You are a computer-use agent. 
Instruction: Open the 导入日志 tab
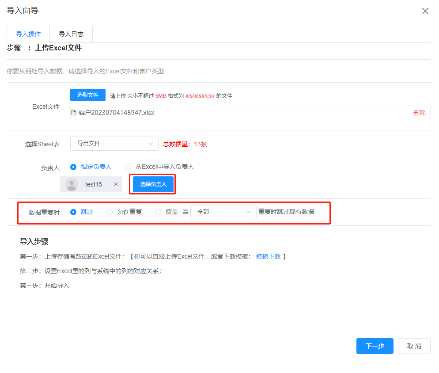[x=71, y=34]
